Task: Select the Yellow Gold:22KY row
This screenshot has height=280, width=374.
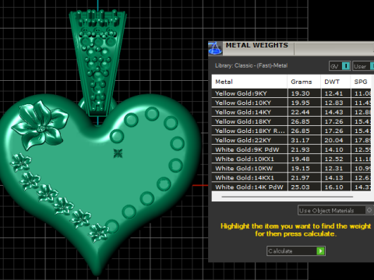Action: [291, 140]
